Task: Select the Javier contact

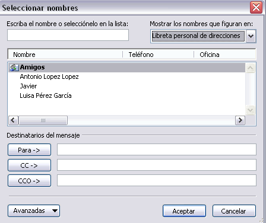Action: (28, 86)
